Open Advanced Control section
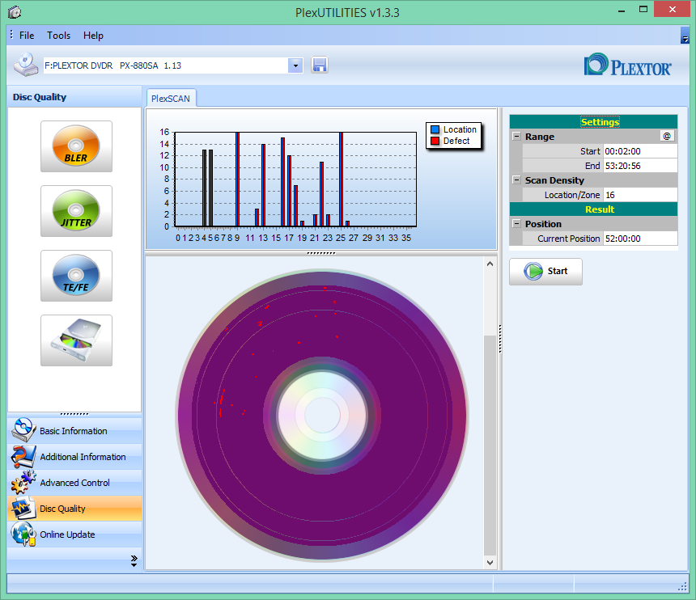This screenshot has height=600, width=696. coord(74,483)
